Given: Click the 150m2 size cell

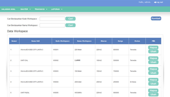Looking at the screenshot, I should click(103, 71).
